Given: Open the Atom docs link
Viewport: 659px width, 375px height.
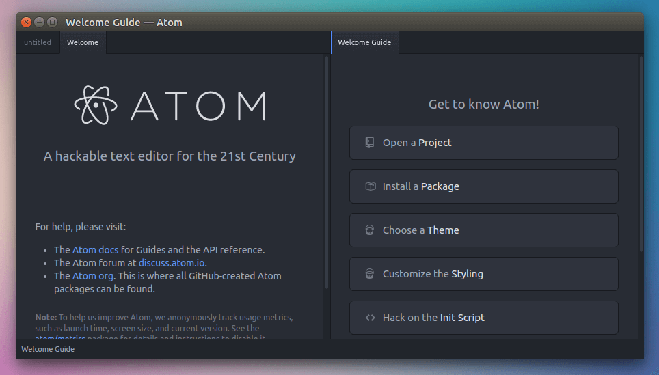Looking at the screenshot, I should (x=95, y=250).
